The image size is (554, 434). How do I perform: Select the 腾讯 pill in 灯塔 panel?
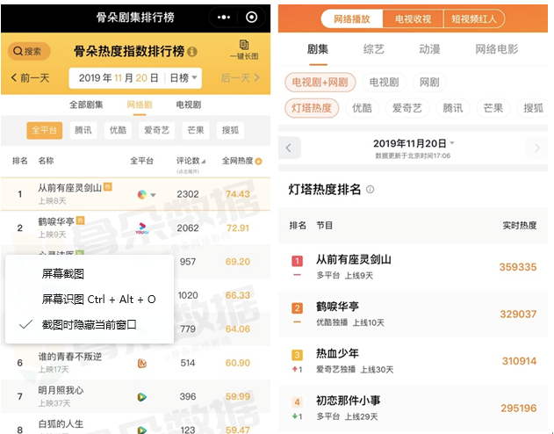453,108
